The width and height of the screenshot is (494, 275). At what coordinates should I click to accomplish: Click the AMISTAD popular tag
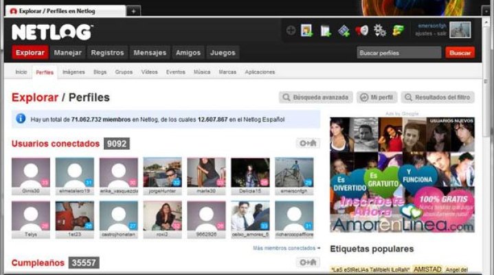pyautogui.click(x=427, y=269)
